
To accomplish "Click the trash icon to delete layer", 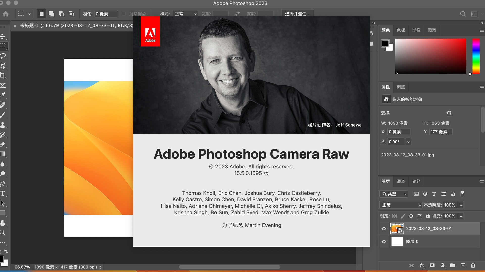I will point(473,265).
